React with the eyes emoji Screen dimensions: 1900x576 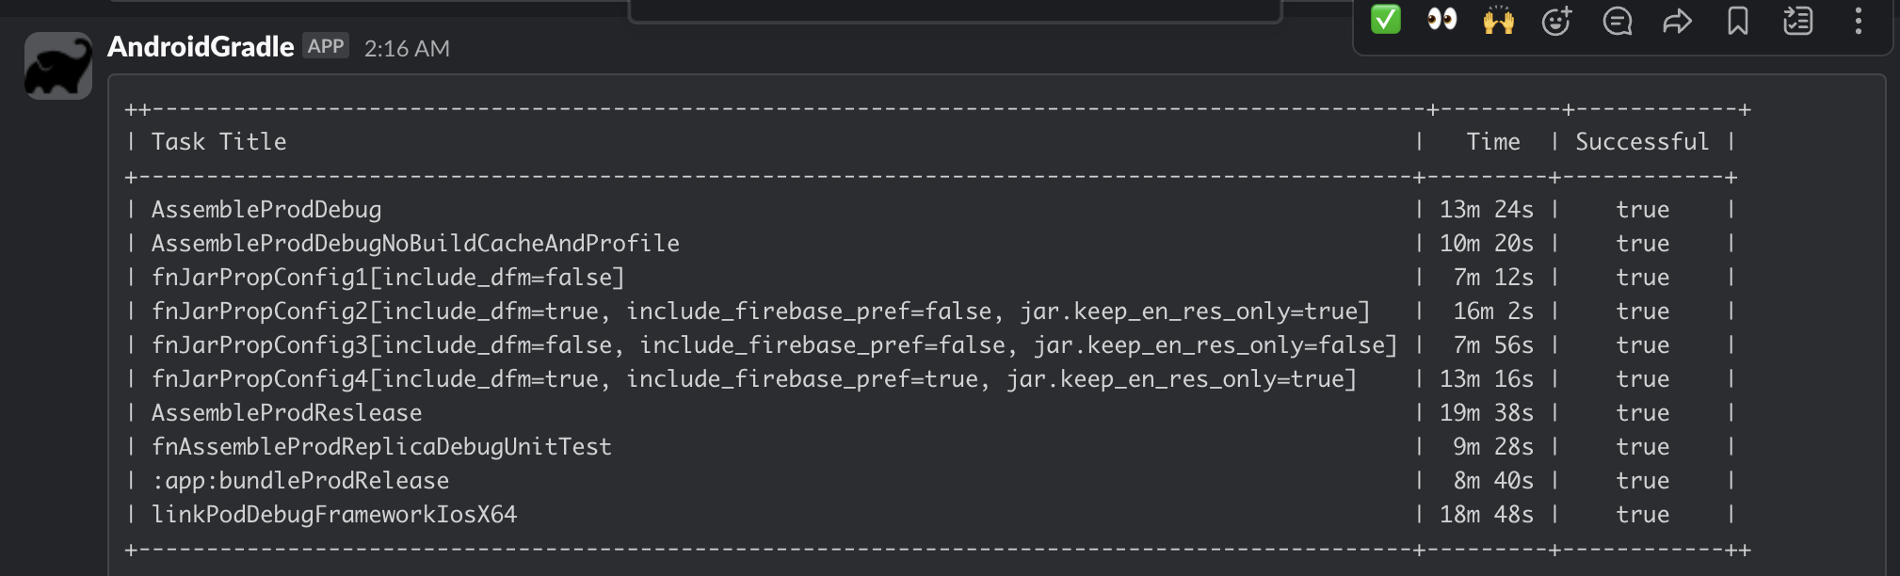tap(1441, 20)
